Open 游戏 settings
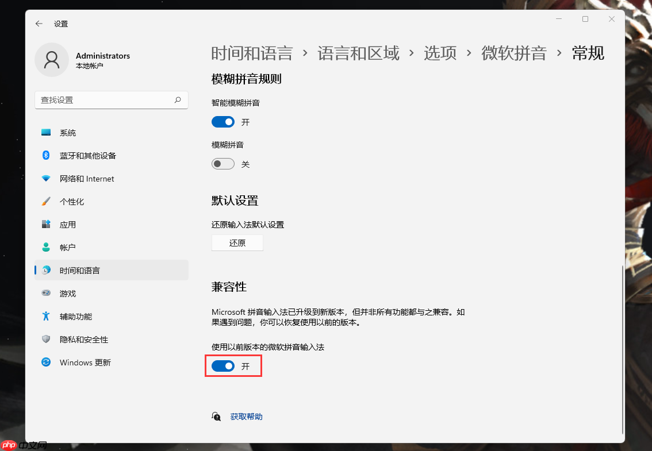This screenshot has width=652, height=451. (x=67, y=293)
